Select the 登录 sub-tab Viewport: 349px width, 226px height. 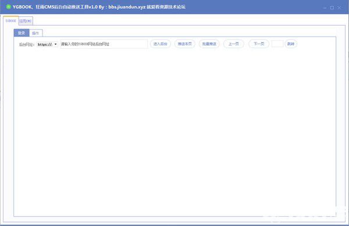(x=22, y=33)
